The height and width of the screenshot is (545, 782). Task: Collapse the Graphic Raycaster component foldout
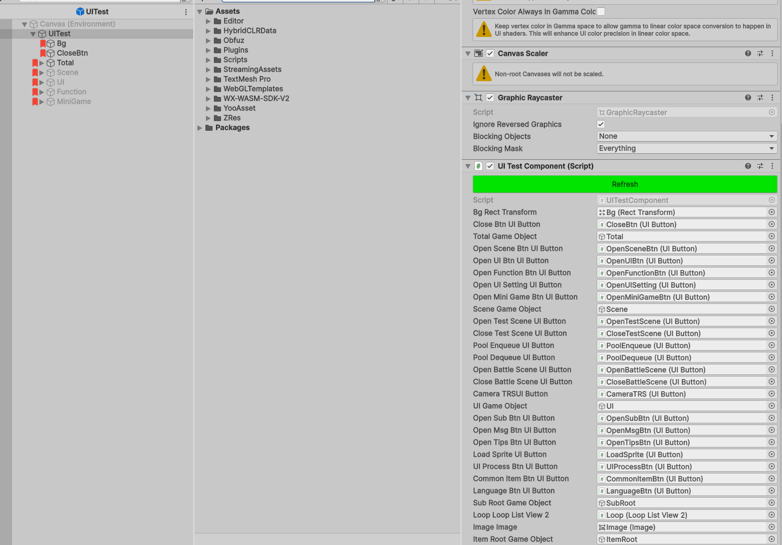(468, 97)
